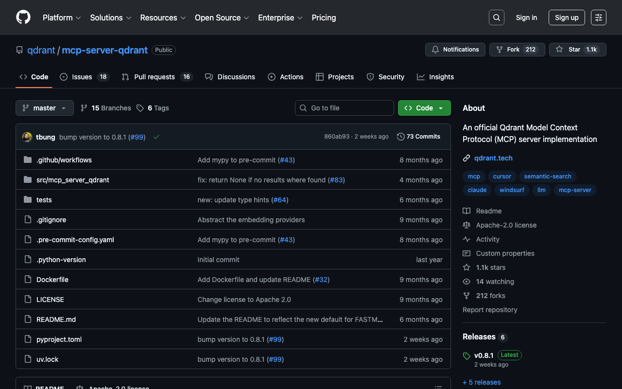The width and height of the screenshot is (622, 389).
Task: Click tbung's avatar thumbnail
Action: (27, 137)
